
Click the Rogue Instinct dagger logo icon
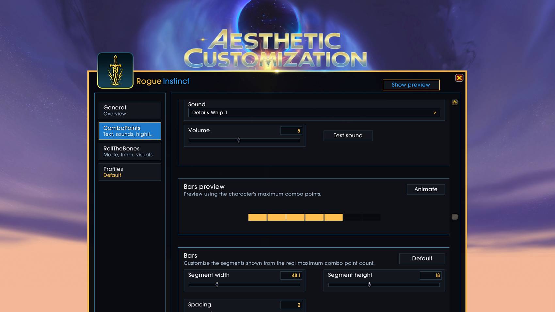pos(115,70)
